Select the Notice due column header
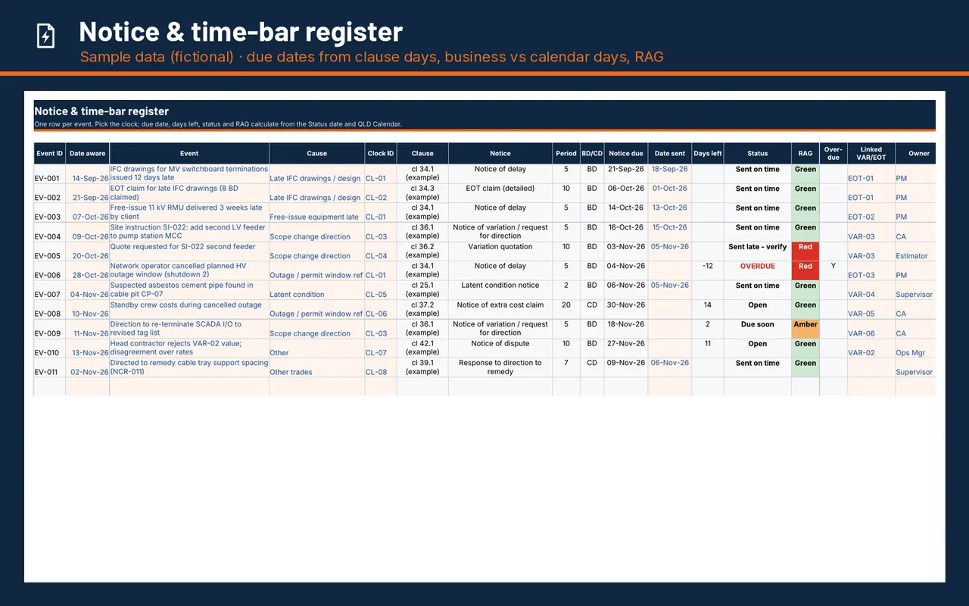The image size is (969, 606). click(626, 153)
